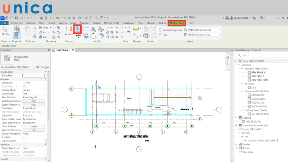Enable the Lock checkbox
The width and height of the screenshot is (288, 162).
tap(161, 35)
